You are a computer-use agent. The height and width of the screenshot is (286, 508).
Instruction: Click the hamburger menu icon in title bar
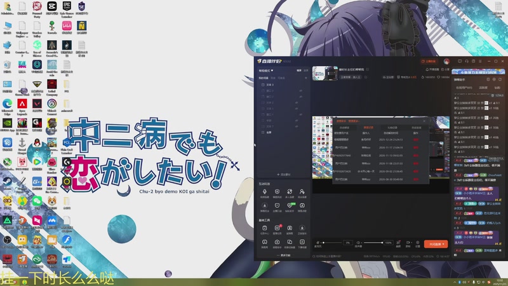[x=480, y=61]
